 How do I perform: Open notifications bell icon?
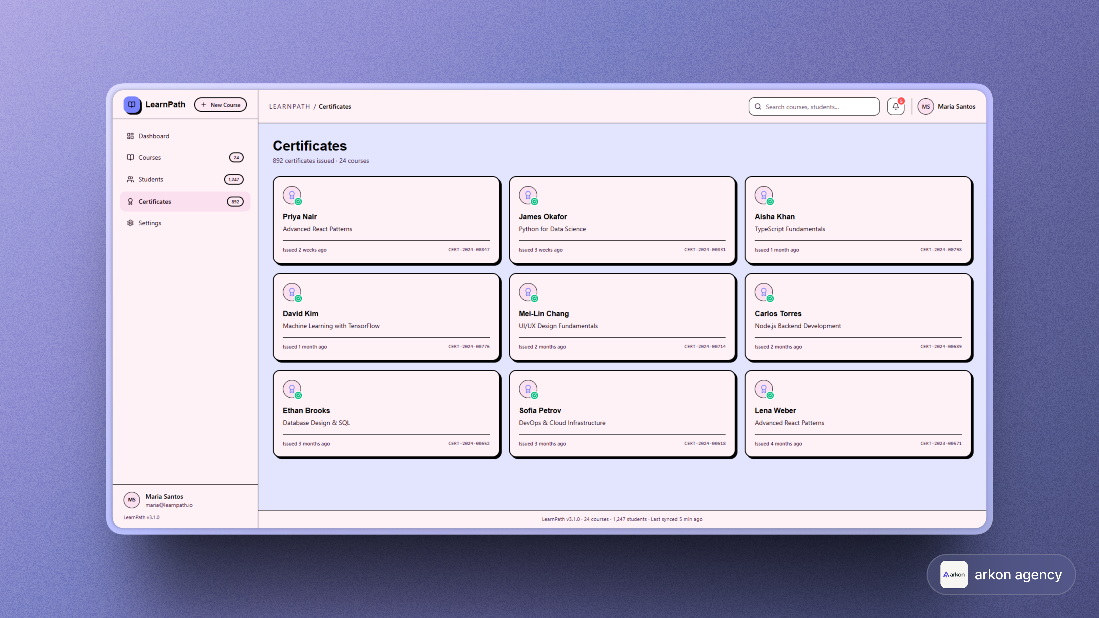tap(896, 107)
